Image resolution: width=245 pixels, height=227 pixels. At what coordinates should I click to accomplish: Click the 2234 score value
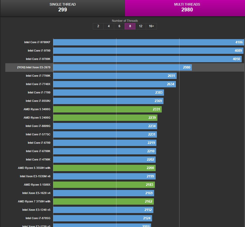152,126
